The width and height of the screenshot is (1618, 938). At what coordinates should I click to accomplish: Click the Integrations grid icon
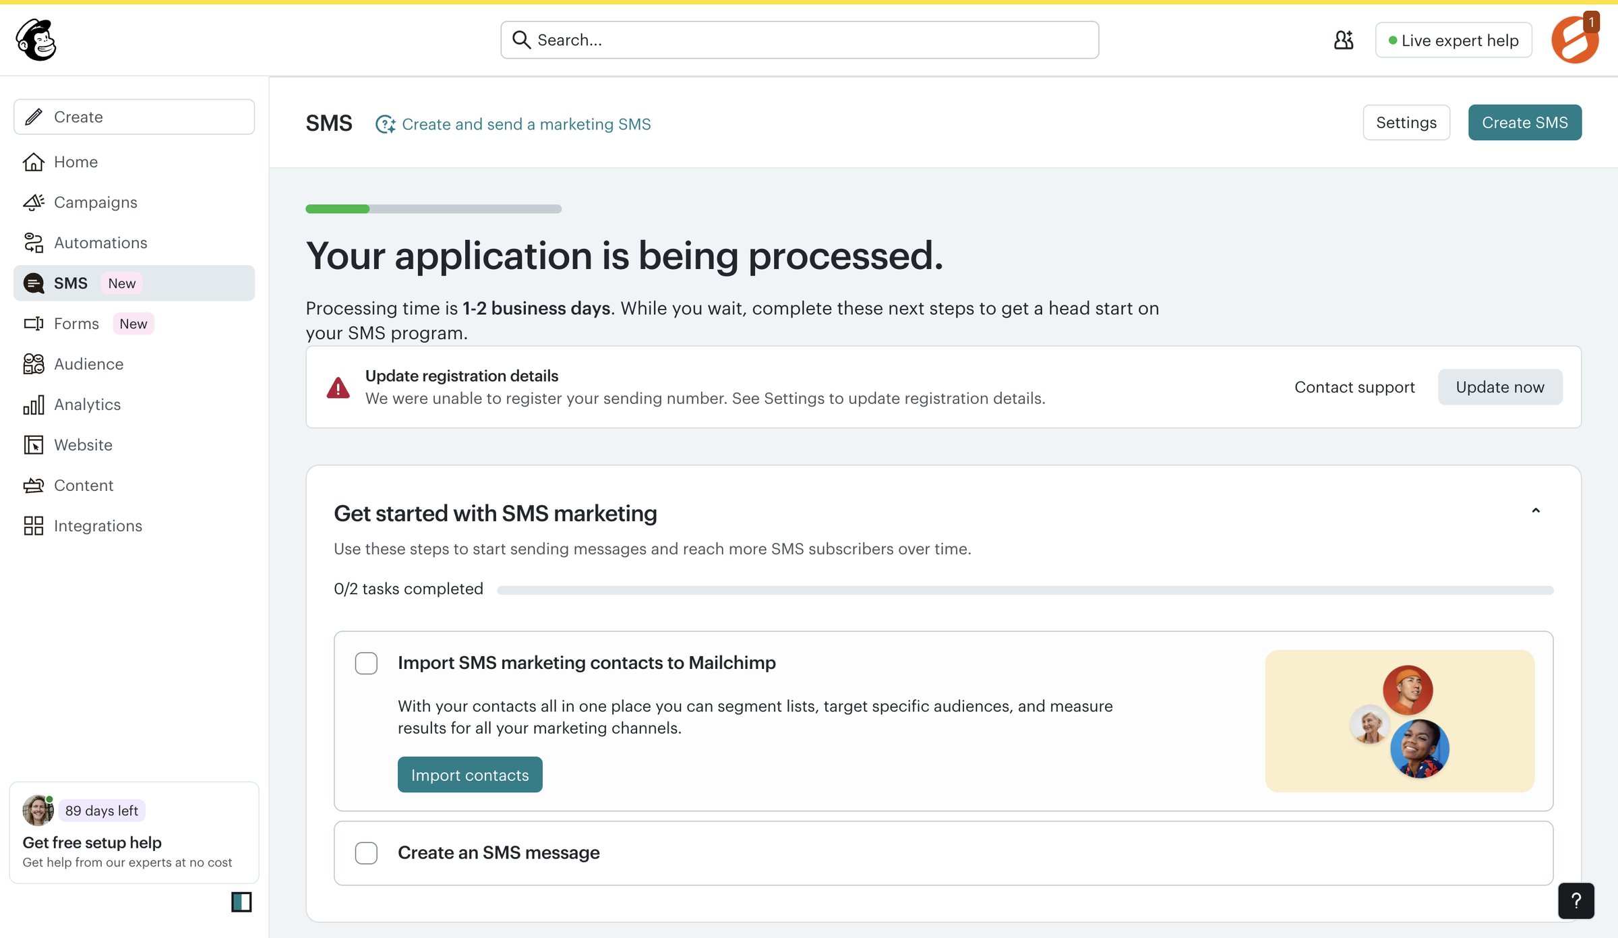[x=34, y=526]
